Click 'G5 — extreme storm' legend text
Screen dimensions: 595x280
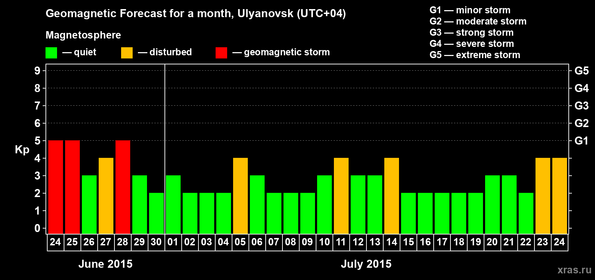(475, 55)
